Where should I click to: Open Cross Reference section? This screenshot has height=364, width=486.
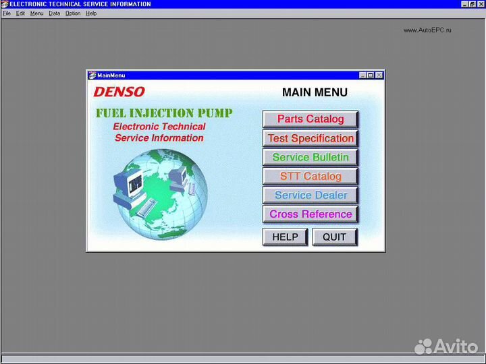[x=310, y=214]
